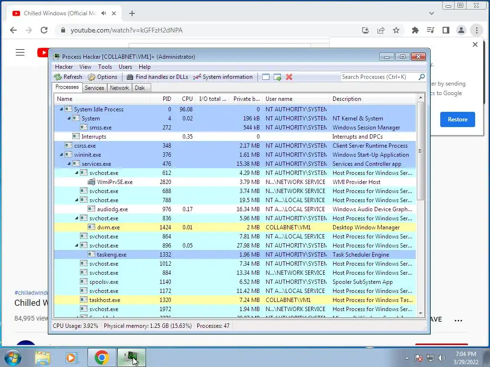
Task: Switch to the Disk tab
Action: (140, 88)
